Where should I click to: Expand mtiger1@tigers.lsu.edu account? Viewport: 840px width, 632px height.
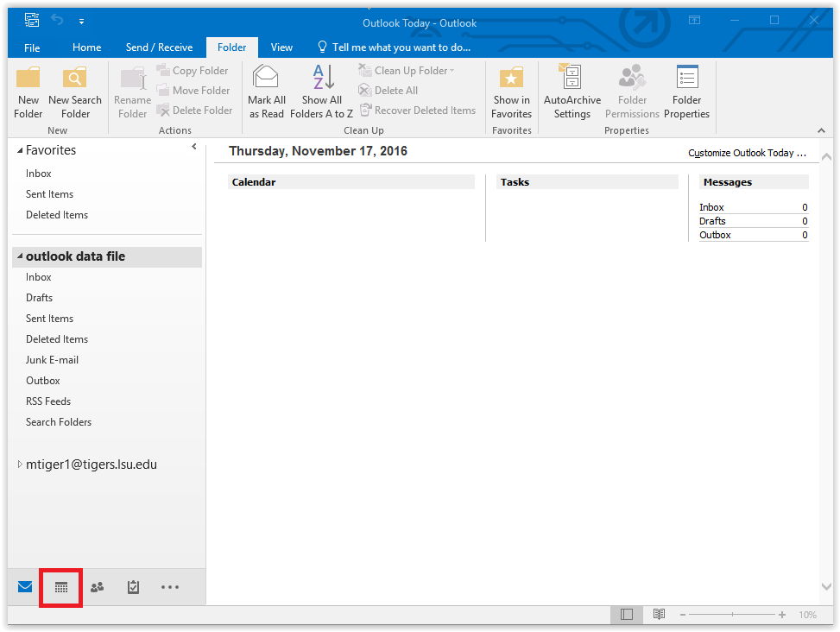click(20, 465)
